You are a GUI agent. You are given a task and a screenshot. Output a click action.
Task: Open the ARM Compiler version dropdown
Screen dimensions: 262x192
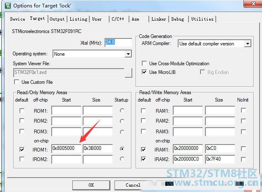(x=248, y=44)
